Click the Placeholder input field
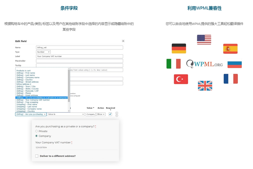 pyautogui.click(x=79, y=61)
